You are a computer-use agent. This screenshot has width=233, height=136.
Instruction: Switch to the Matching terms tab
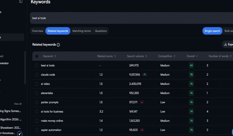81,31
